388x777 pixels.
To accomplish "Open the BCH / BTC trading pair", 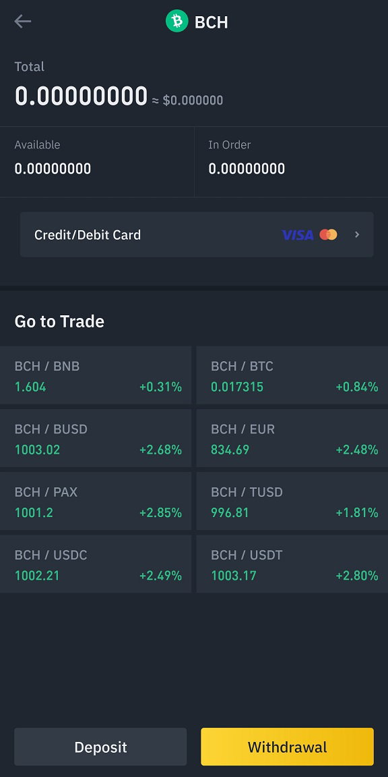I will pos(292,375).
